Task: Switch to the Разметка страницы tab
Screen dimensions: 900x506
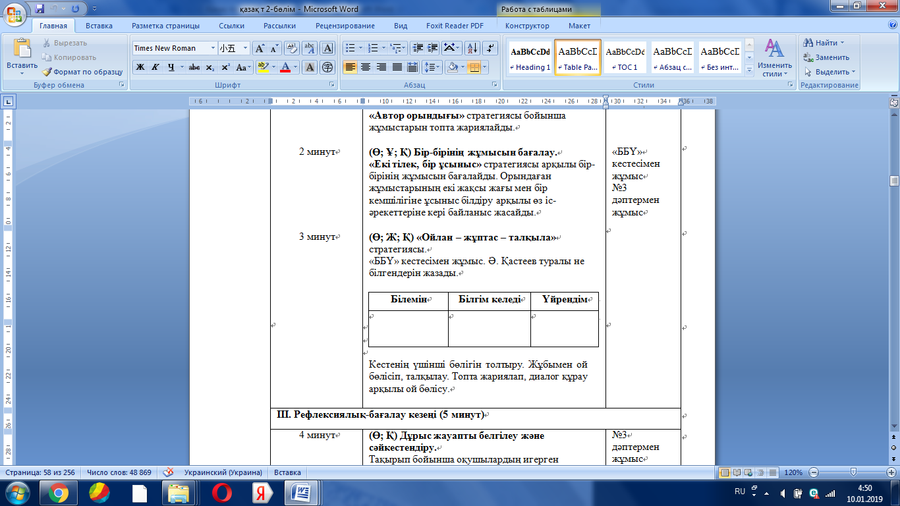Action: click(165, 26)
